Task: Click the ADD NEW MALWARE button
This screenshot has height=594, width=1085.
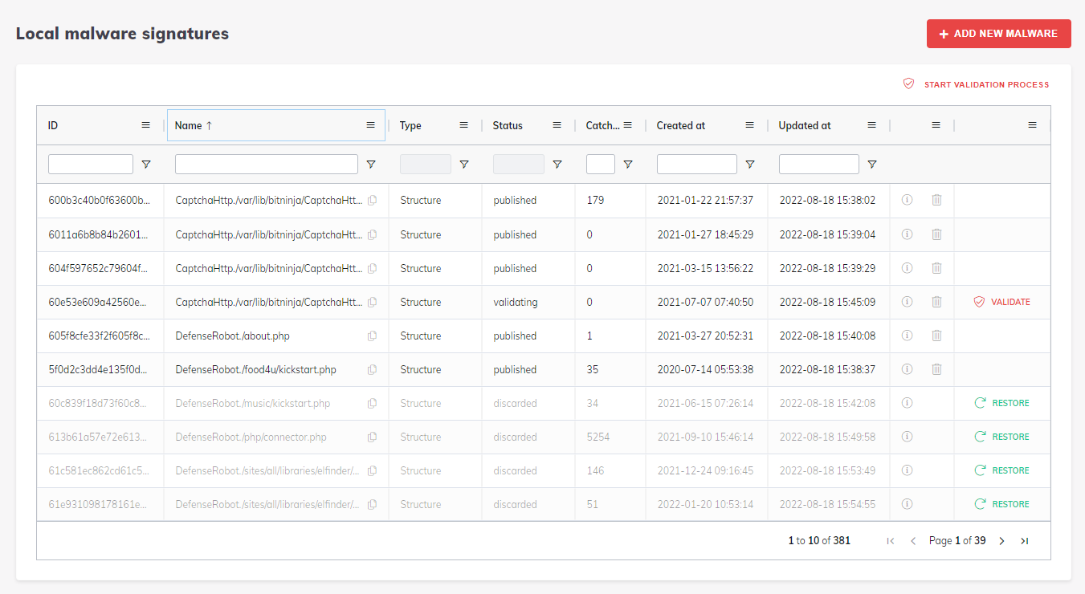Action: click(x=998, y=34)
